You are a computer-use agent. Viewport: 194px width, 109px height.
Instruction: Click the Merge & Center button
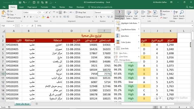(x=83, y=17)
